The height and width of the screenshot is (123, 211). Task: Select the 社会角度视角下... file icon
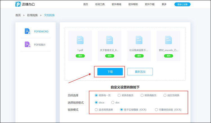139,40
